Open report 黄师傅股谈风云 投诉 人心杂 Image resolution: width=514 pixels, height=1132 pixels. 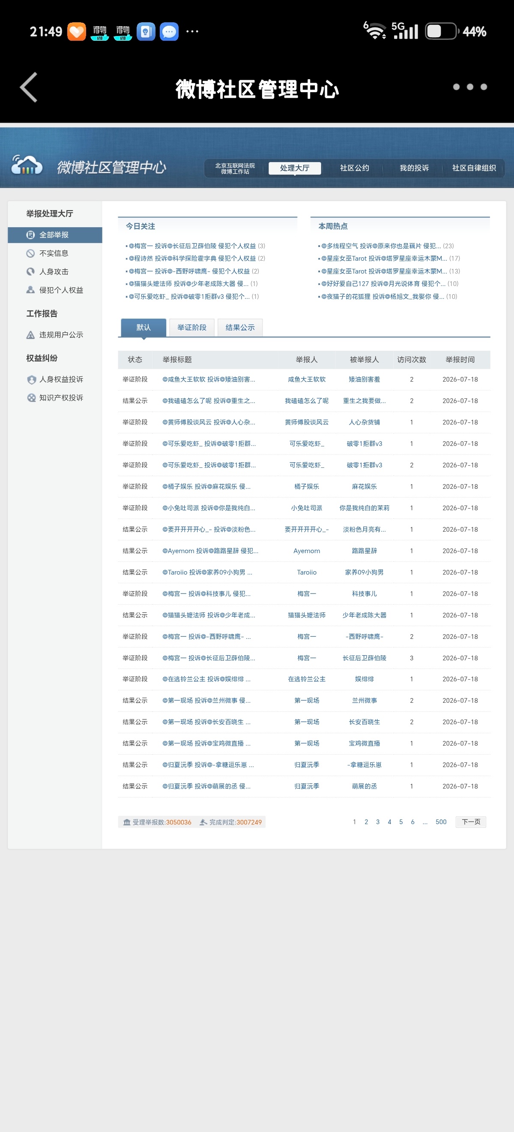209,422
